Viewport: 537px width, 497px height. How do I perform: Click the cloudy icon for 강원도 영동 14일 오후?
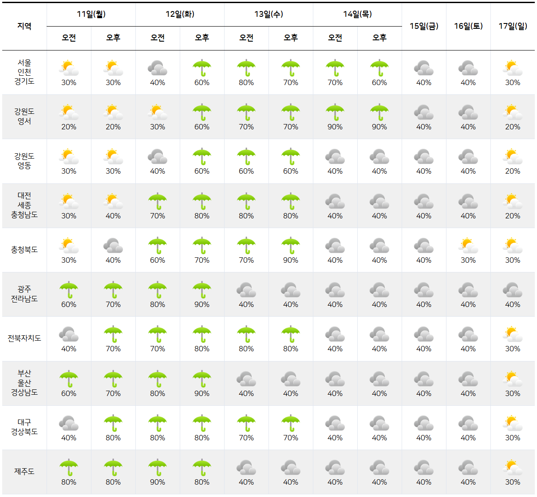click(379, 157)
